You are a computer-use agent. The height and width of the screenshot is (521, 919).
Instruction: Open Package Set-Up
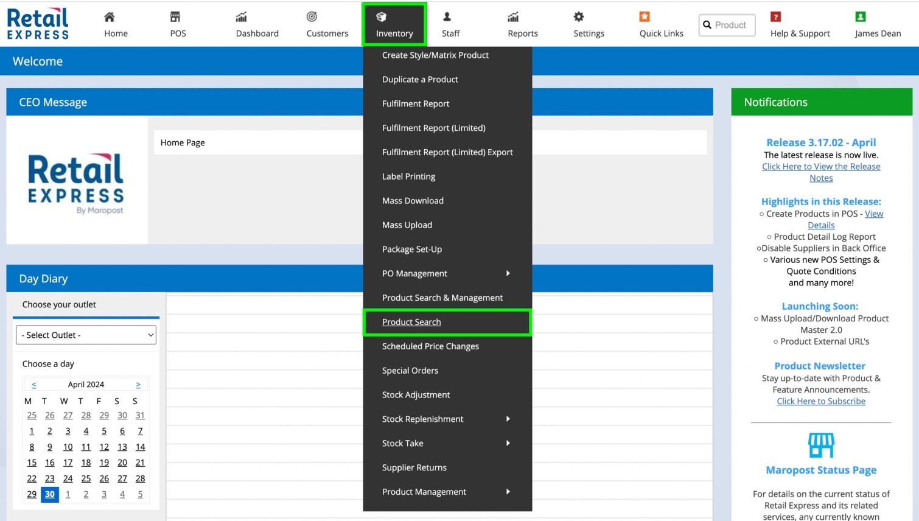click(x=412, y=250)
